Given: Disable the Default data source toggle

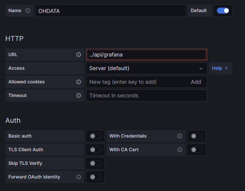Looking at the screenshot, I should coord(223,11).
